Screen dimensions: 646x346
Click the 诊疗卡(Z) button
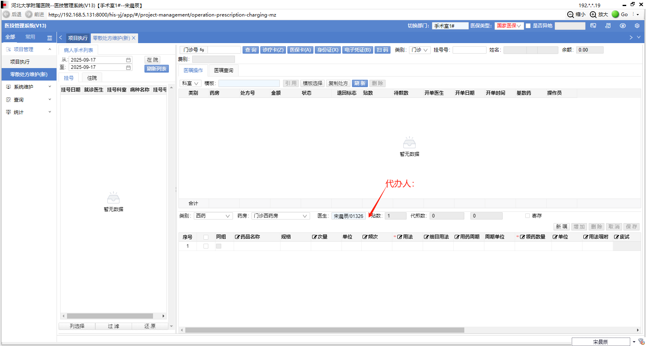(x=273, y=50)
